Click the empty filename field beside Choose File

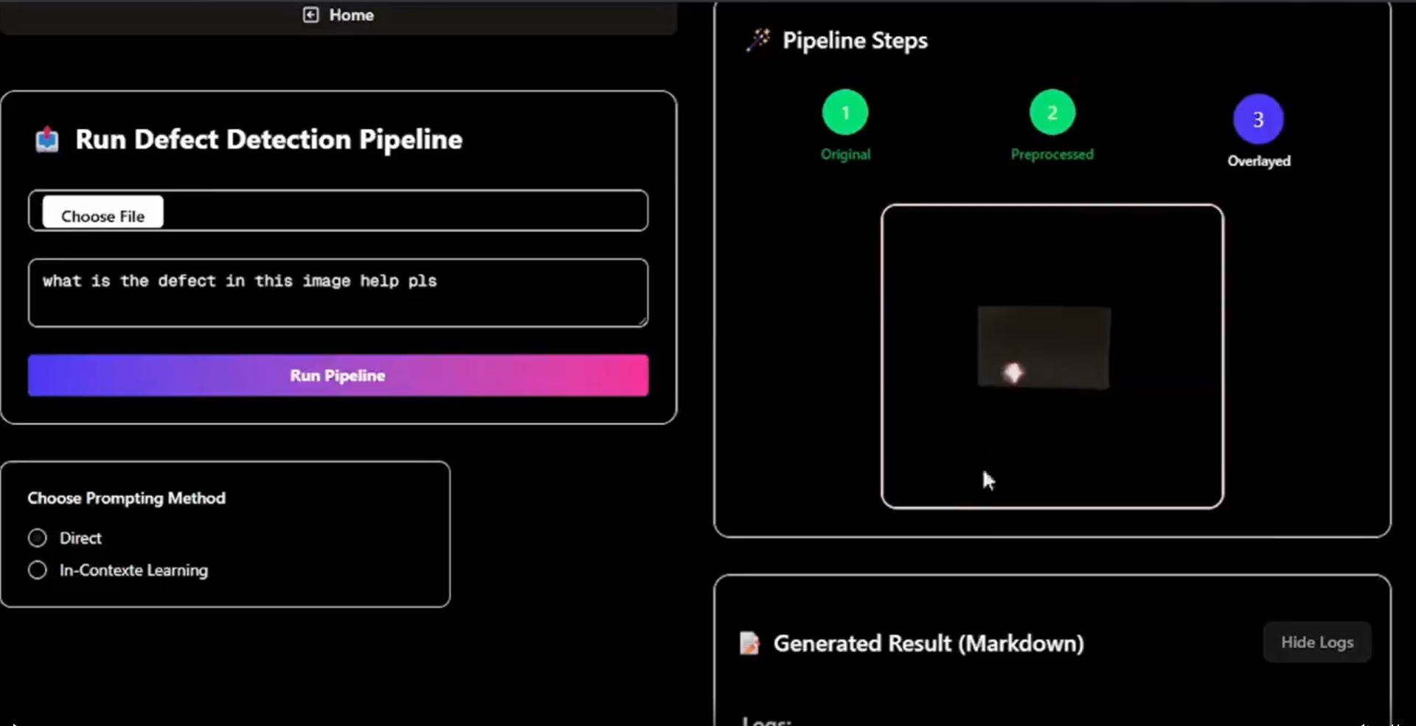click(x=406, y=212)
